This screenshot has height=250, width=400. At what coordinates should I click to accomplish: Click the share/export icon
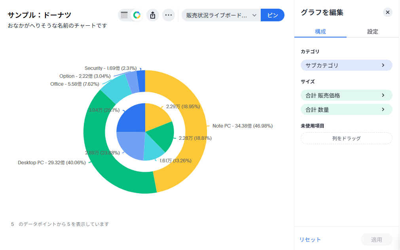[x=153, y=15]
